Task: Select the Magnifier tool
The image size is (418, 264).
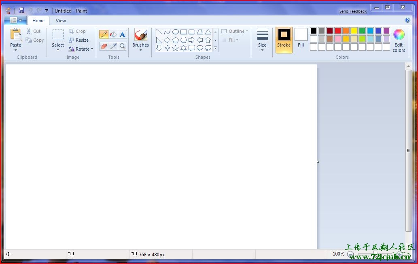Action: click(x=123, y=46)
